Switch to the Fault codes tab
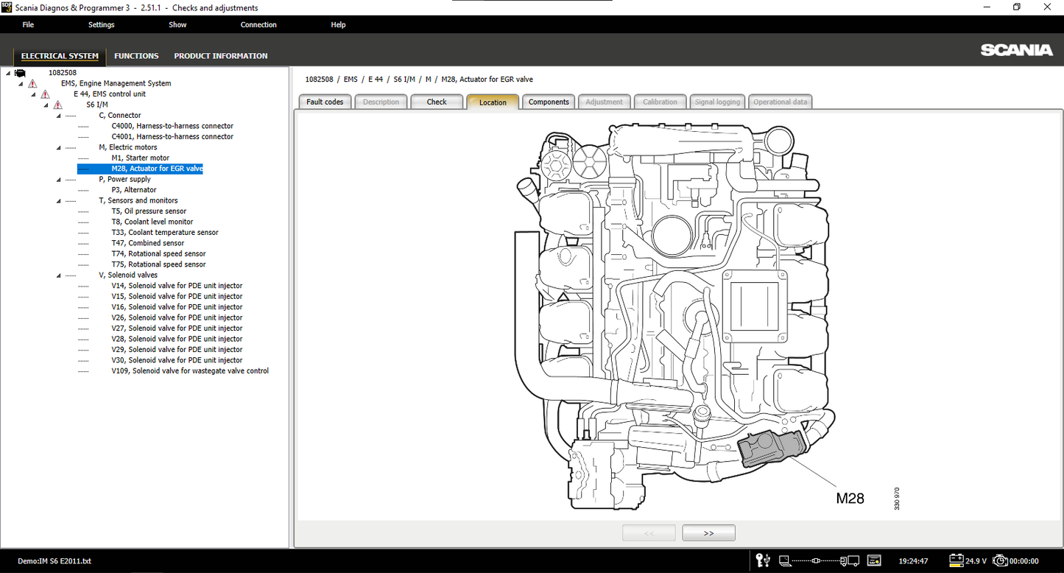Image resolution: width=1064 pixels, height=573 pixels. point(325,102)
